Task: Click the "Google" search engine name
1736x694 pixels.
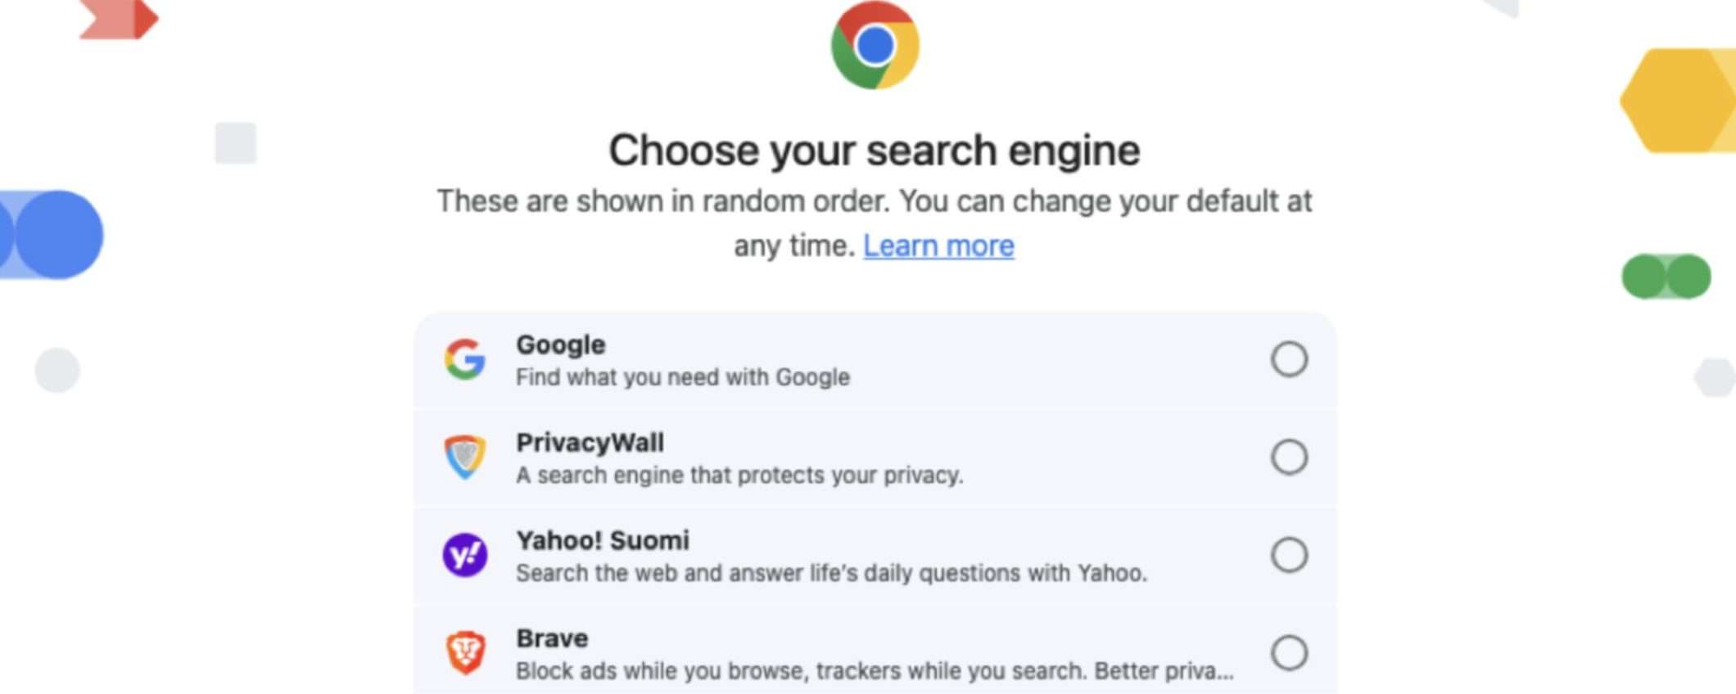Action: tap(561, 345)
